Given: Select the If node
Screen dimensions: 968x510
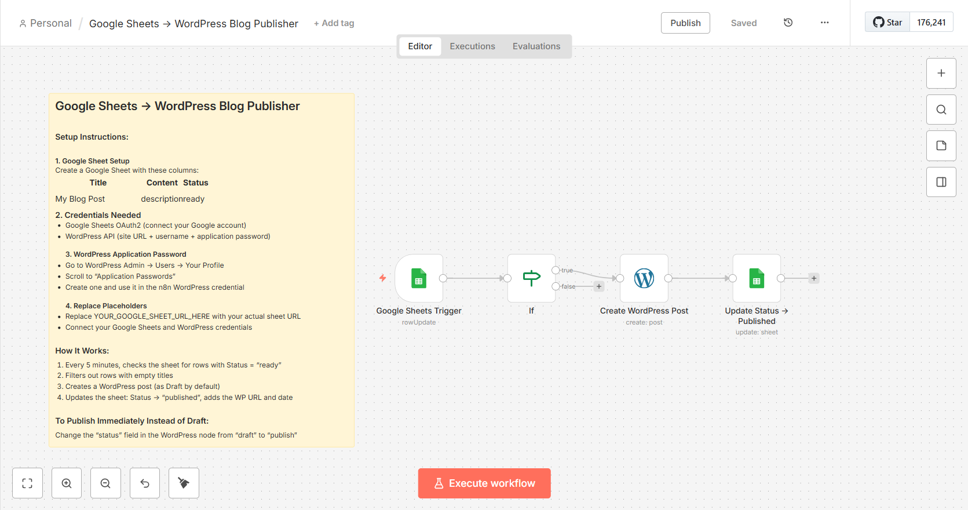Looking at the screenshot, I should (x=531, y=278).
